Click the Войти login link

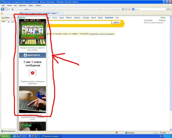pos(163,18)
